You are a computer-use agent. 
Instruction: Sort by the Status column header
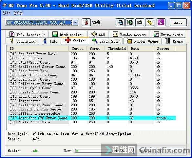pos(164,49)
